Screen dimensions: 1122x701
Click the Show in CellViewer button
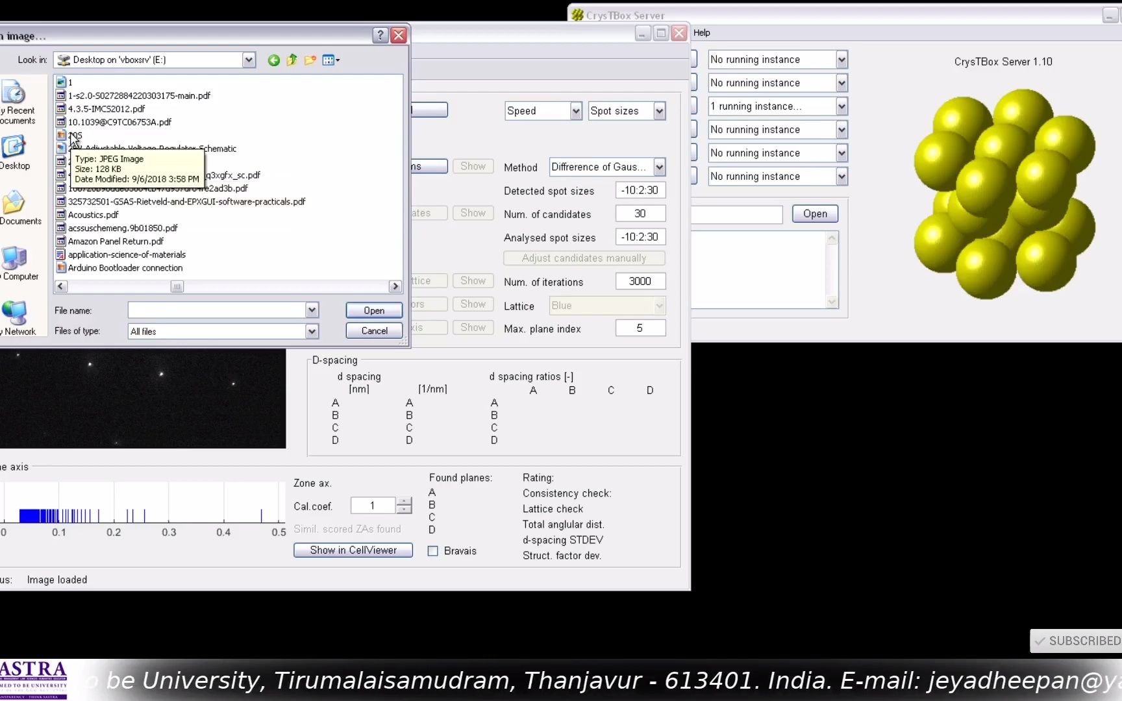(353, 550)
